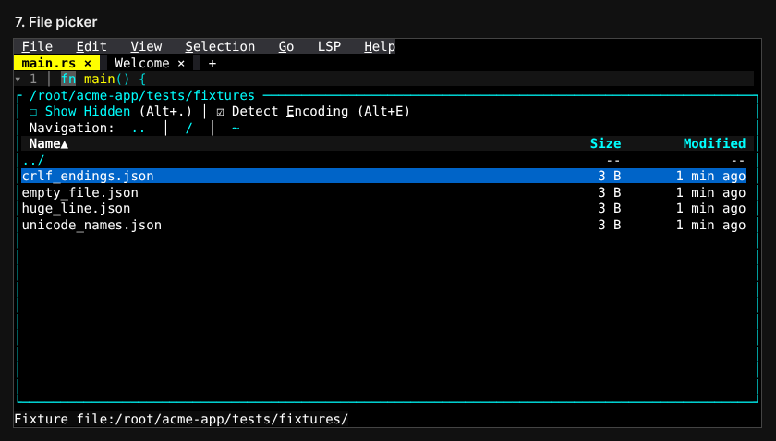Open the Go menu
This screenshot has height=441, width=776.
pyautogui.click(x=286, y=46)
